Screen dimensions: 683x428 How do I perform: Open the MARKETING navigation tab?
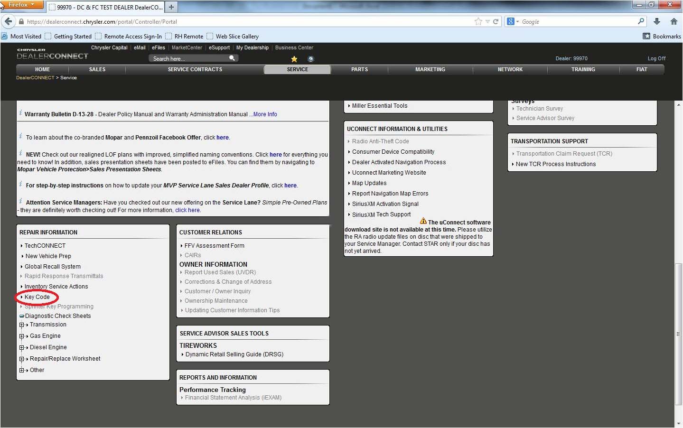click(430, 69)
